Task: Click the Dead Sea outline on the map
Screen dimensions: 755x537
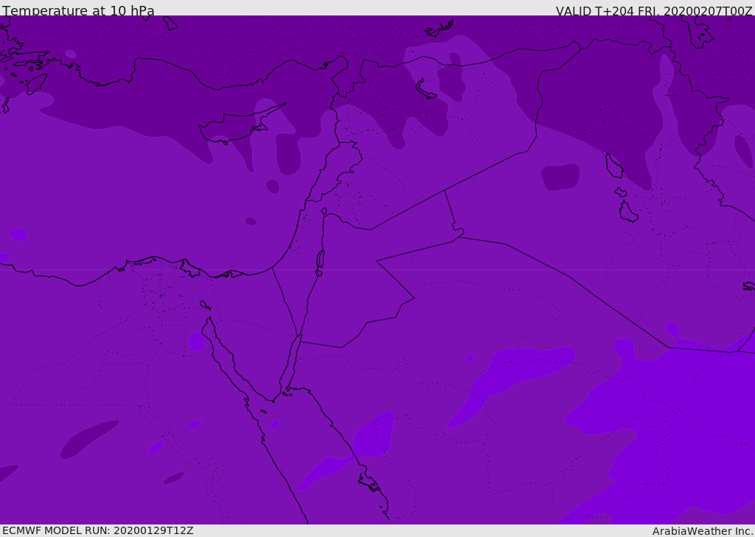Action: click(320, 260)
